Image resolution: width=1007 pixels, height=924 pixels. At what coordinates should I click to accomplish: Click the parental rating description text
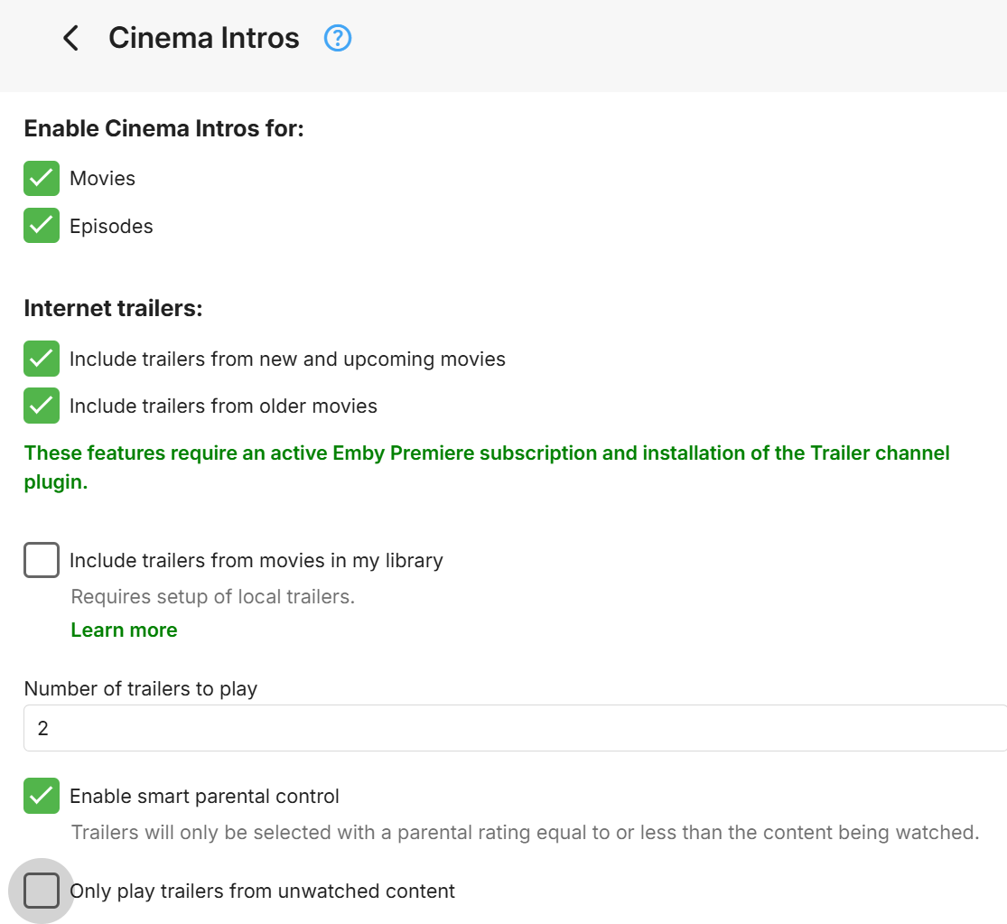click(524, 833)
